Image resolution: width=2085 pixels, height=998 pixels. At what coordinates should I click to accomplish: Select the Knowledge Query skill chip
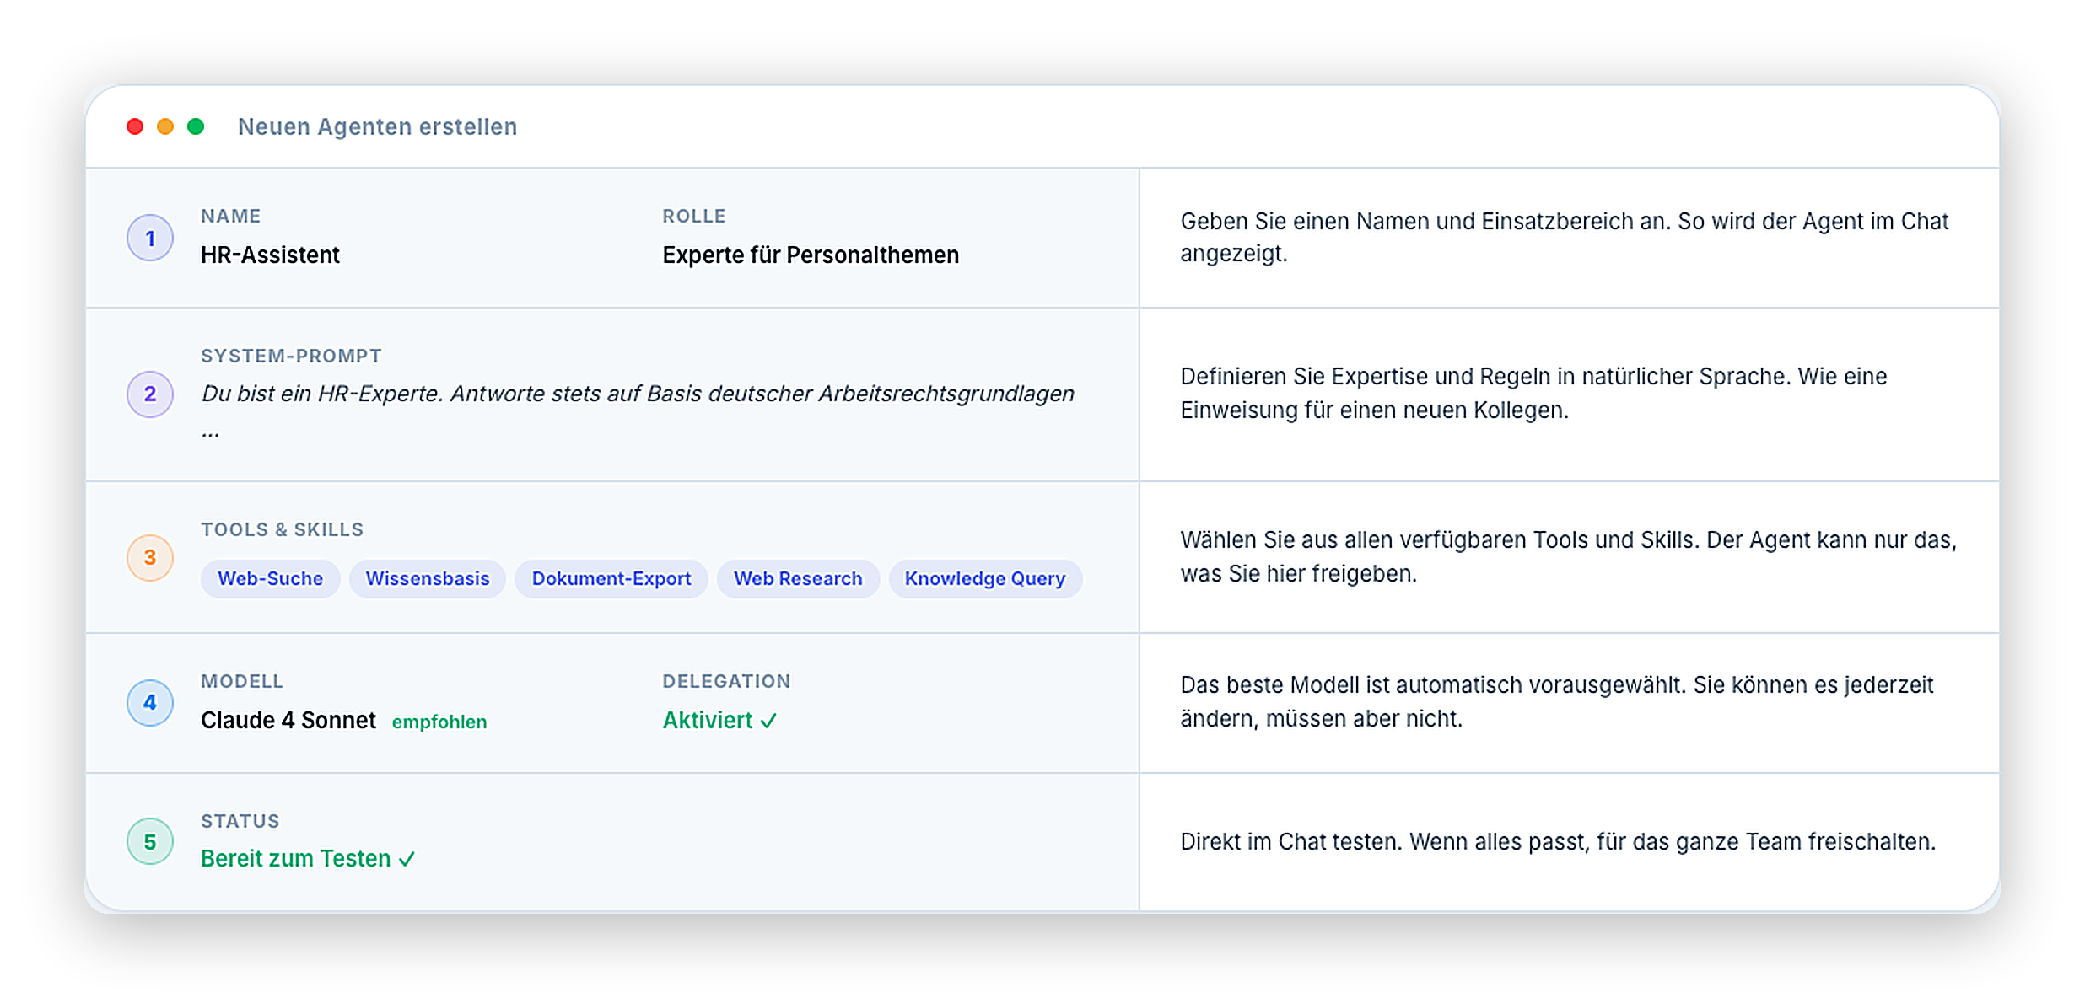point(984,579)
